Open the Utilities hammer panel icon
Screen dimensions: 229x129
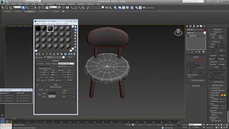[x=204, y=26]
